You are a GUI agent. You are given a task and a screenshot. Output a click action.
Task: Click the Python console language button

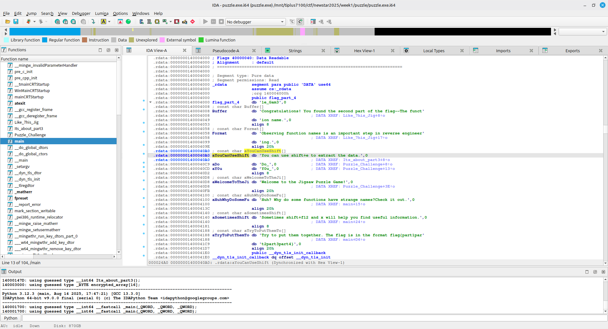coord(11,318)
